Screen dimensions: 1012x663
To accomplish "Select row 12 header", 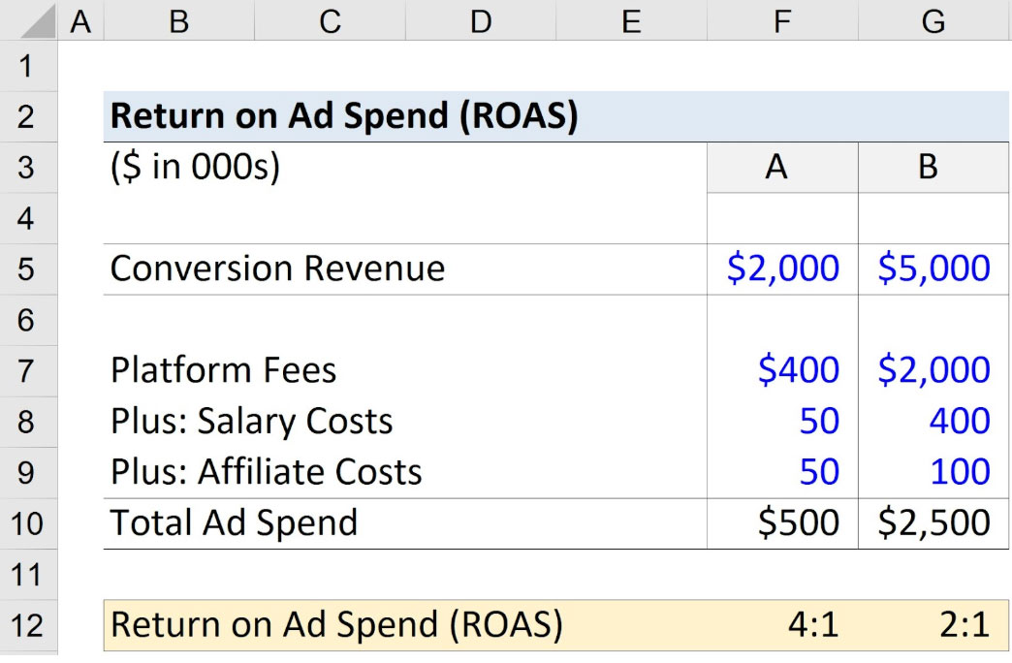I will [x=28, y=626].
